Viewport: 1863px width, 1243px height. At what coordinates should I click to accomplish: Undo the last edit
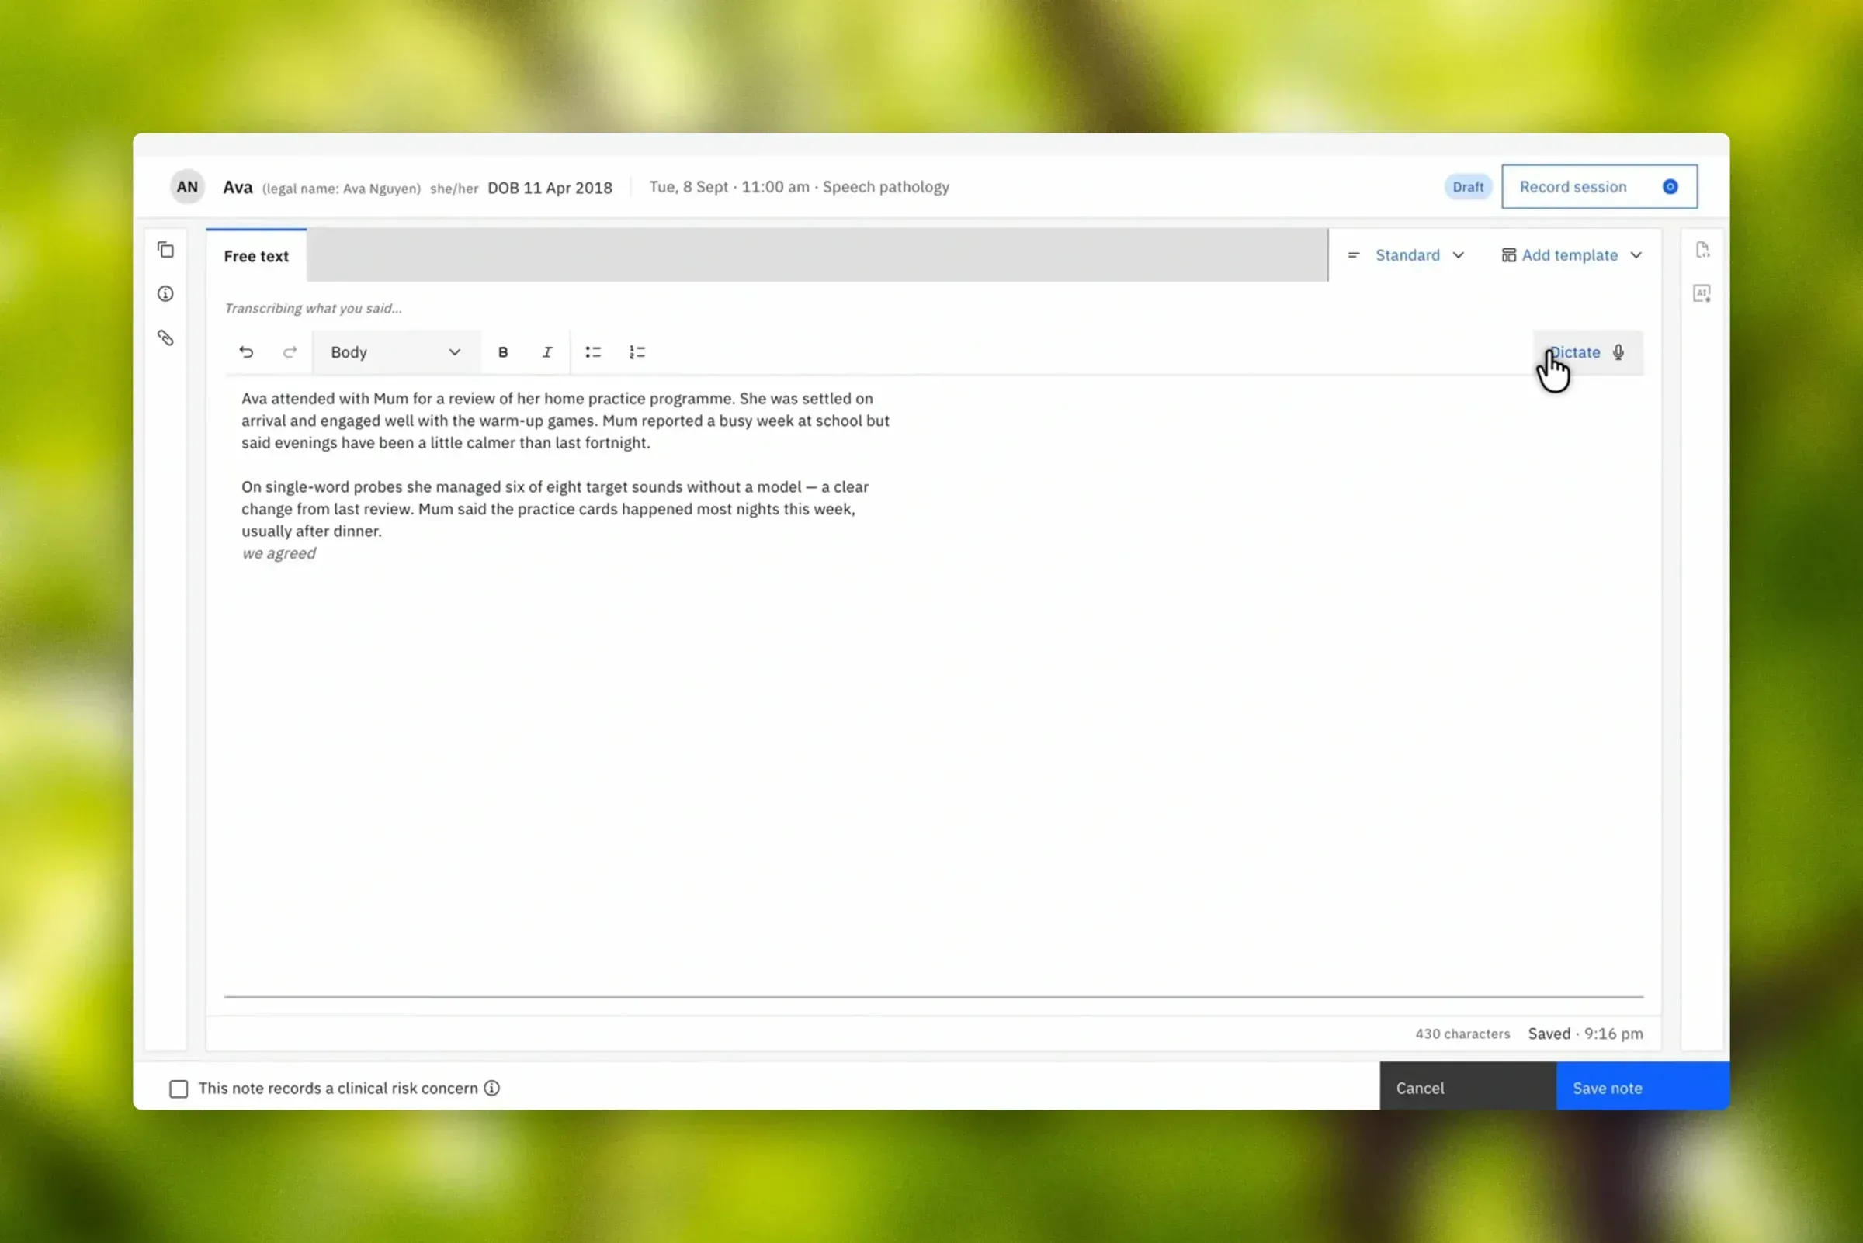[246, 352]
